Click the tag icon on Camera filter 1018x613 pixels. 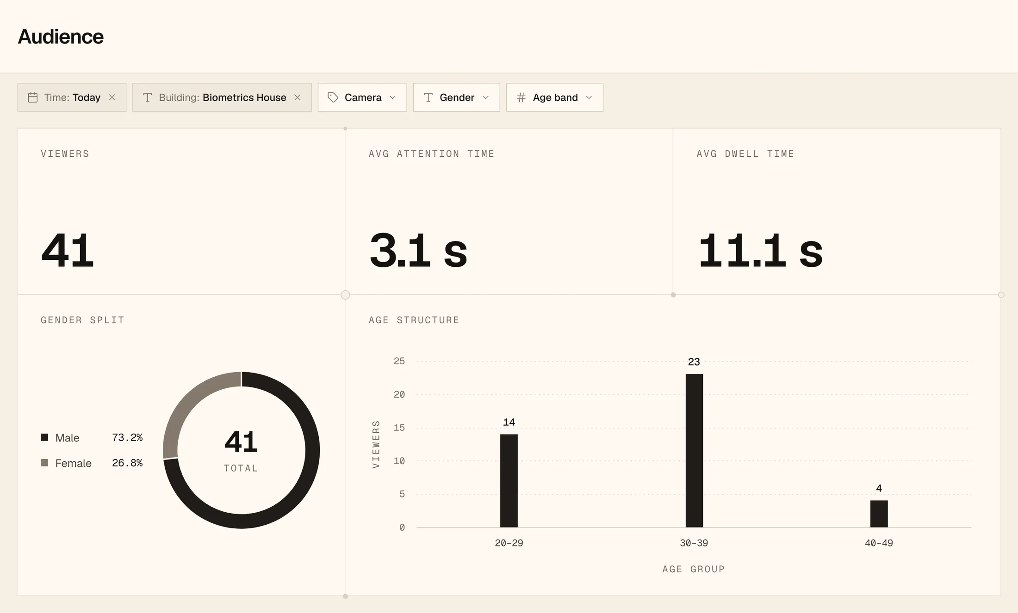[x=333, y=98]
